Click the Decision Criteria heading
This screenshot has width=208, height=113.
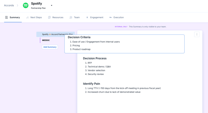point(79,37)
